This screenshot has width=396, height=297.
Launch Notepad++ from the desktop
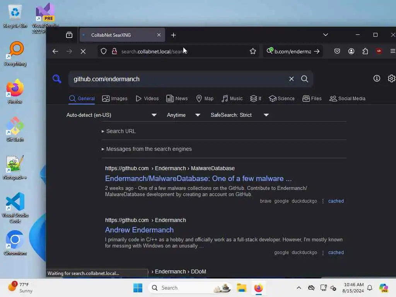(15, 167)
